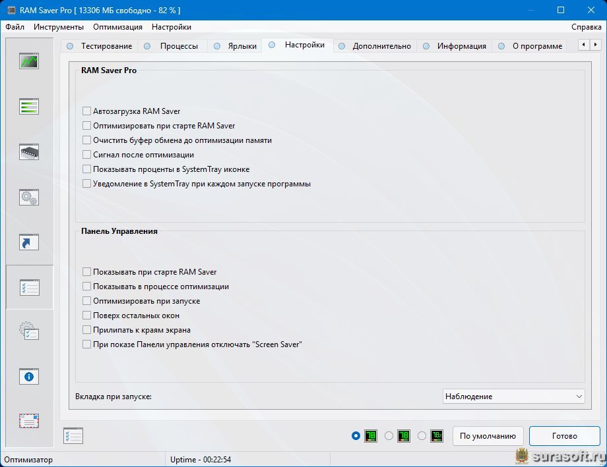The height and width of the screenshot is (467, 607).
Task: Click the first green tray icon preview
Action: 371,435
